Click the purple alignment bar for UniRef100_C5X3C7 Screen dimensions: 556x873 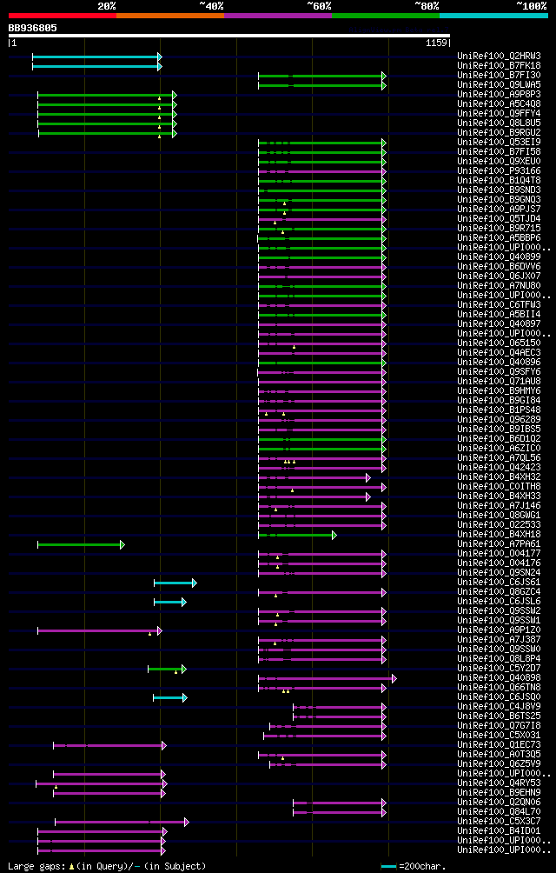click(x=122, y=822)
